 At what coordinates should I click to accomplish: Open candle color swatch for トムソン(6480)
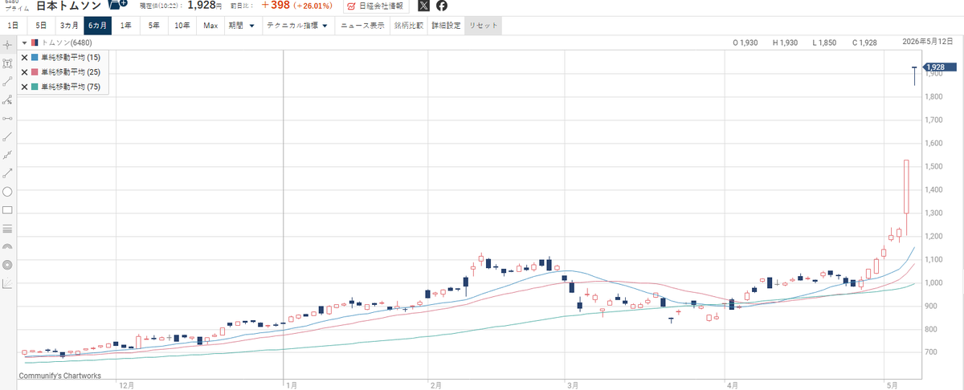35,43
